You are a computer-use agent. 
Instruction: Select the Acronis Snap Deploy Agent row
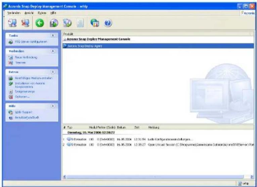[158, 46]
